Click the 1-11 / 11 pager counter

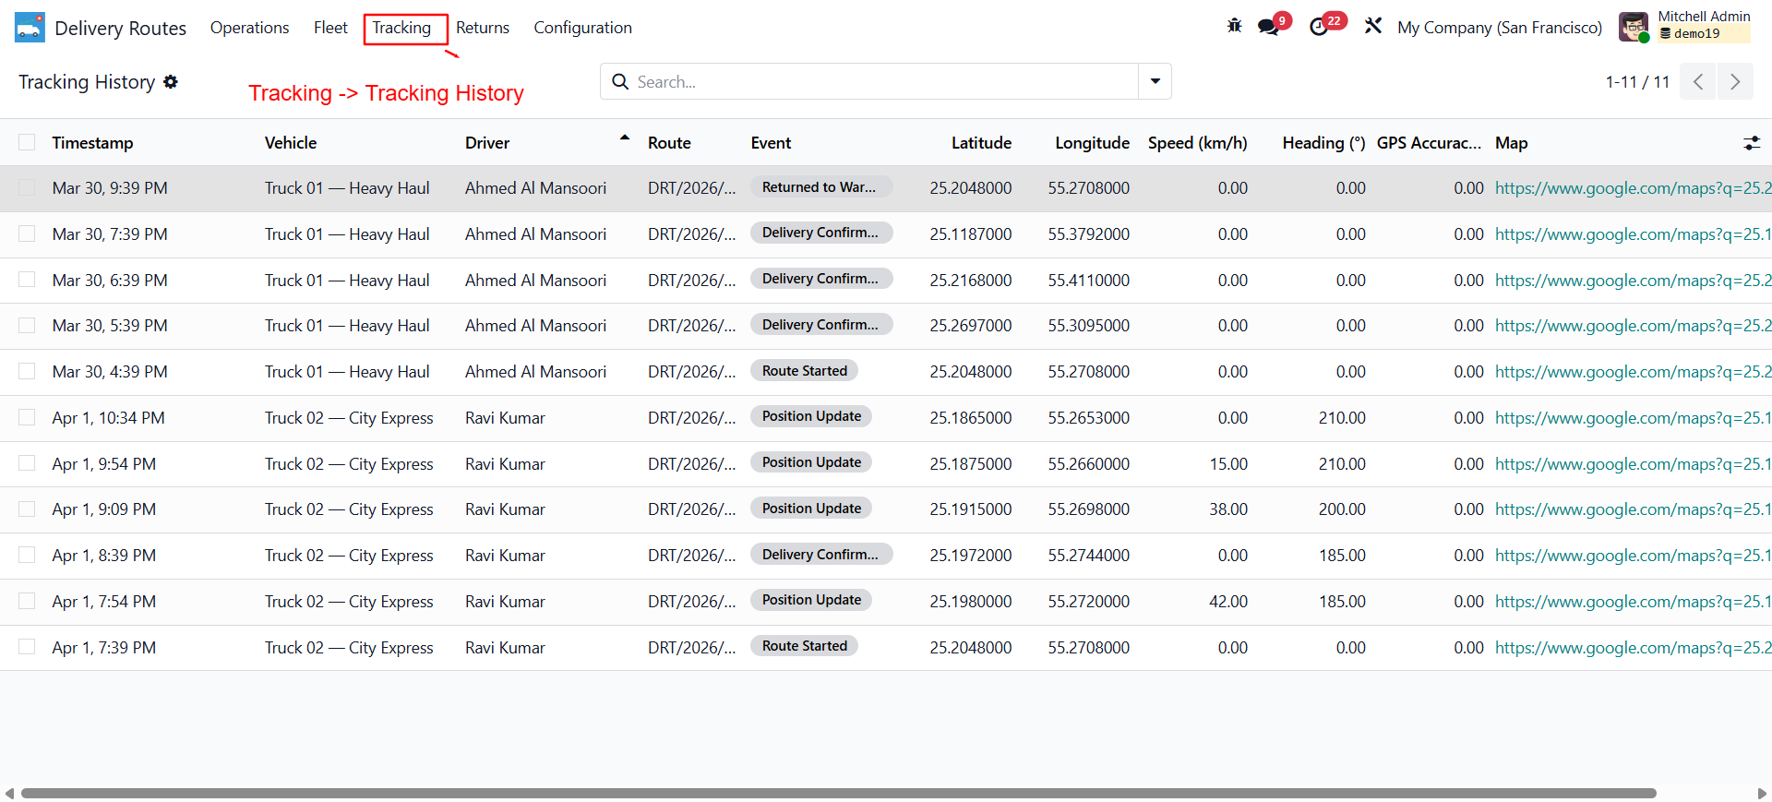coord(1637,82)
